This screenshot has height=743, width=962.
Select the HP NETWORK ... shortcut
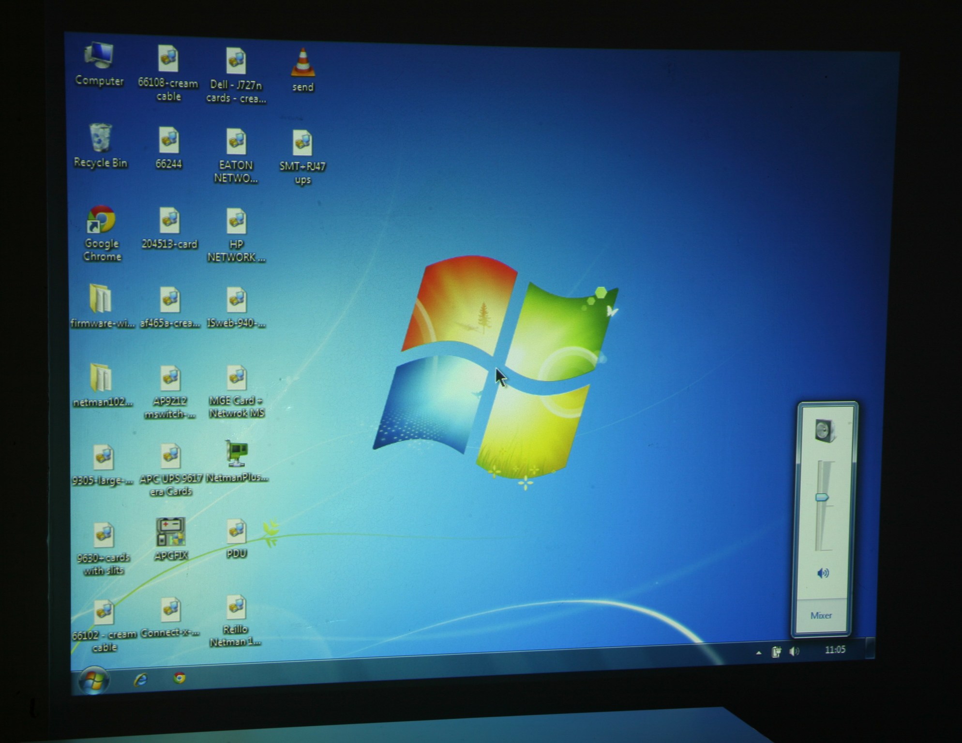(236, 236)
